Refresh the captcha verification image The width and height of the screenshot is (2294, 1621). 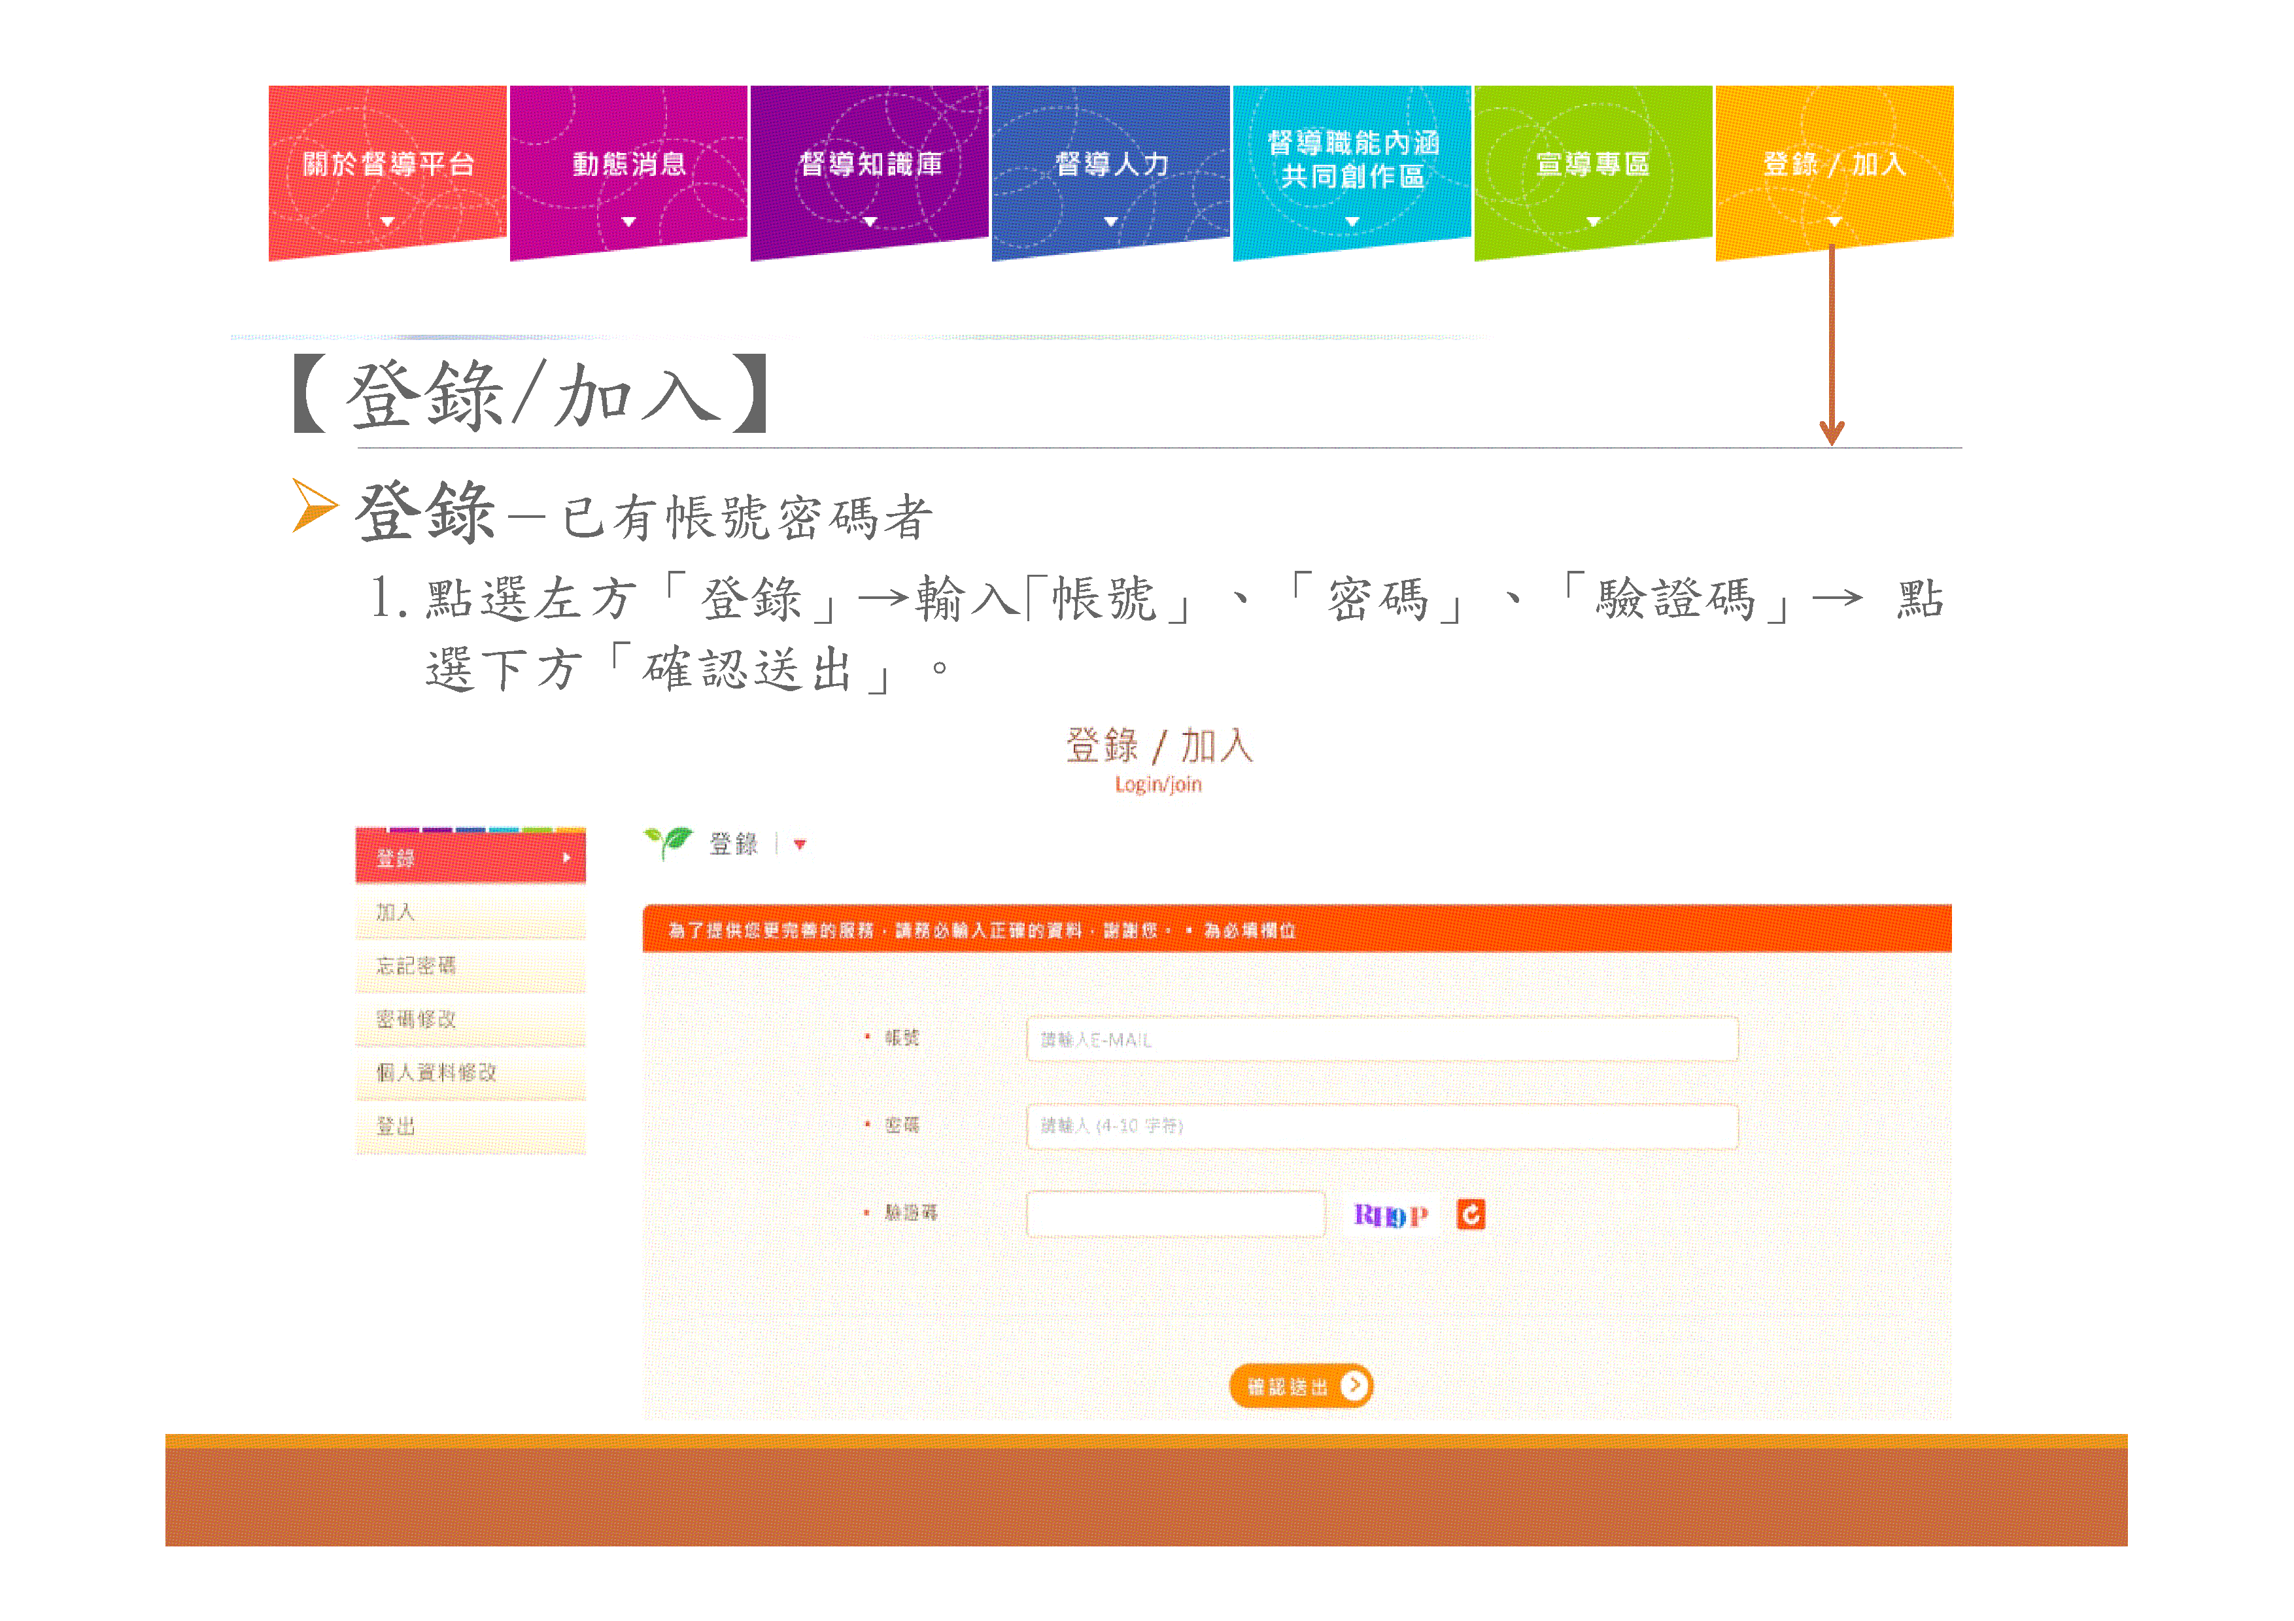coord(1470,1214)
